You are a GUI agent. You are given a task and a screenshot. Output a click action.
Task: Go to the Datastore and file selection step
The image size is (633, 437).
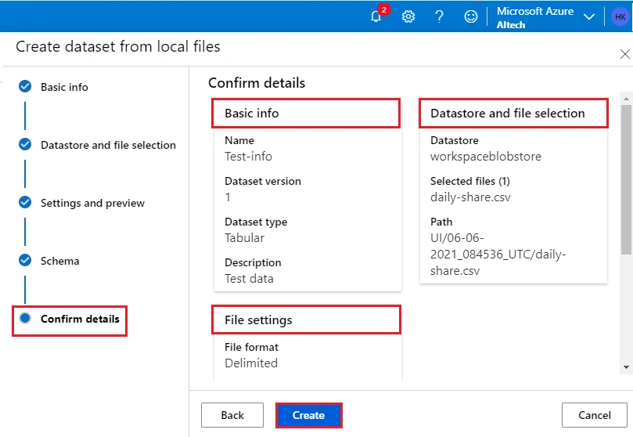click(x=108, y=145)
